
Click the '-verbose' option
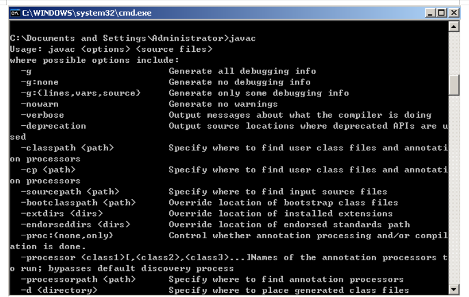pos(42,115)
